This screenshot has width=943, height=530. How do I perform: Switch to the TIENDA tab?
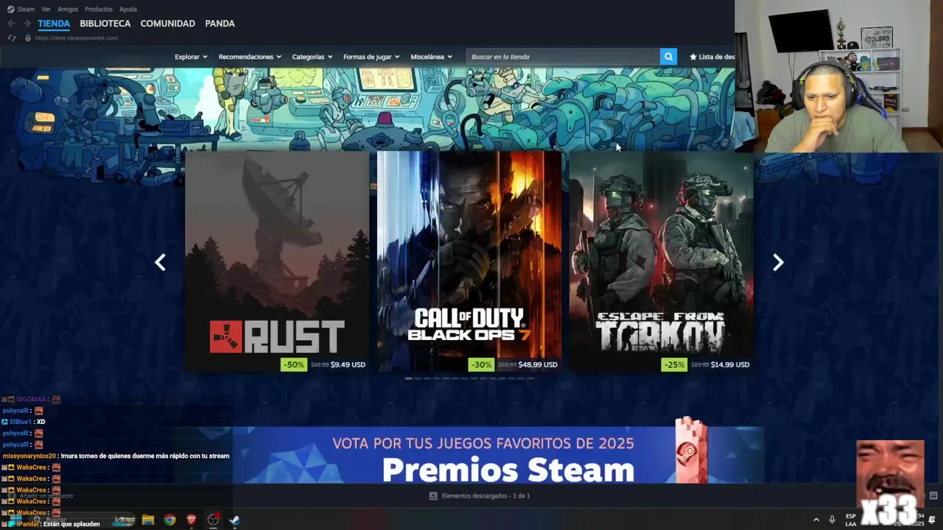(x=54, y=24)
